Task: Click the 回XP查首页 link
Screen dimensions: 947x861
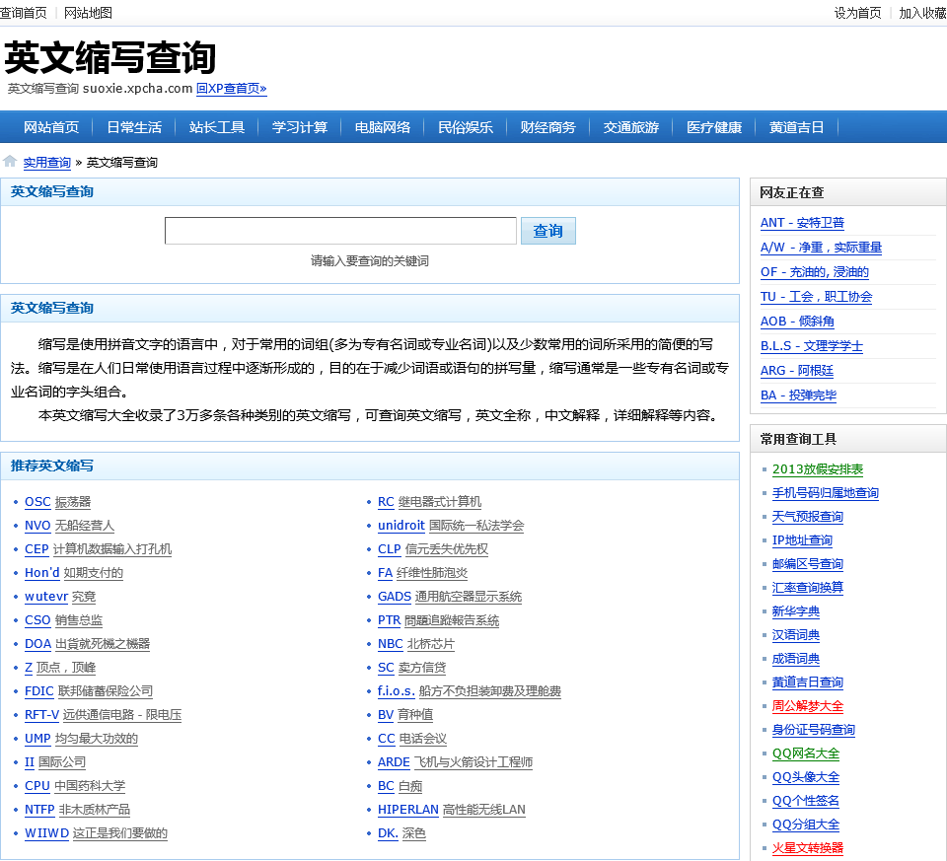Action: (x=231, y=89)
